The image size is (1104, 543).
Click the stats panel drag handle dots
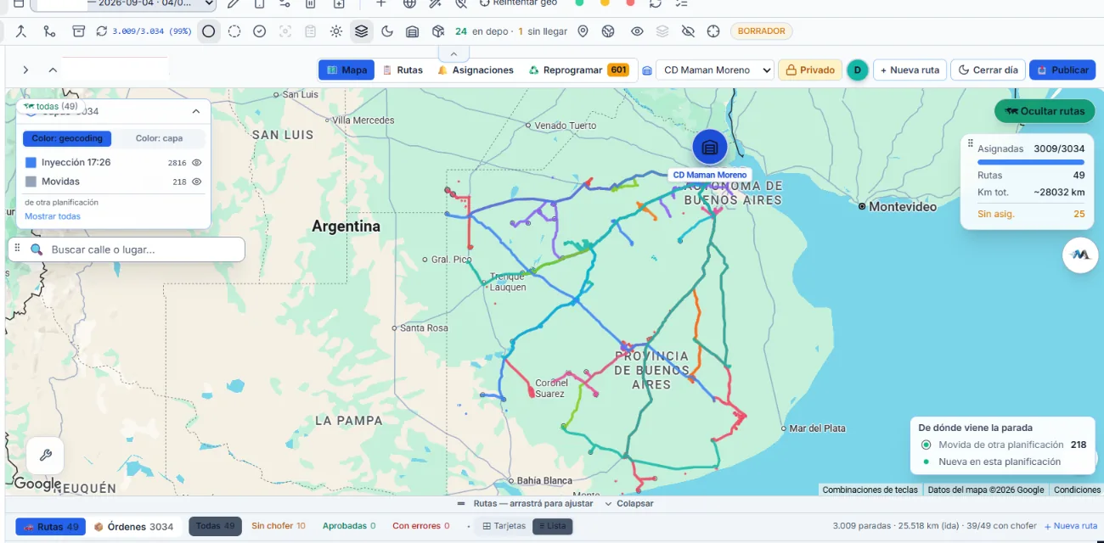pos(971,144)
